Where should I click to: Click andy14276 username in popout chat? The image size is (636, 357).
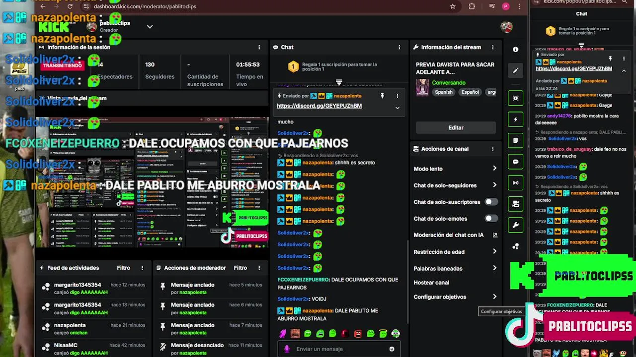pyautogui.click(x=558, y=116)
